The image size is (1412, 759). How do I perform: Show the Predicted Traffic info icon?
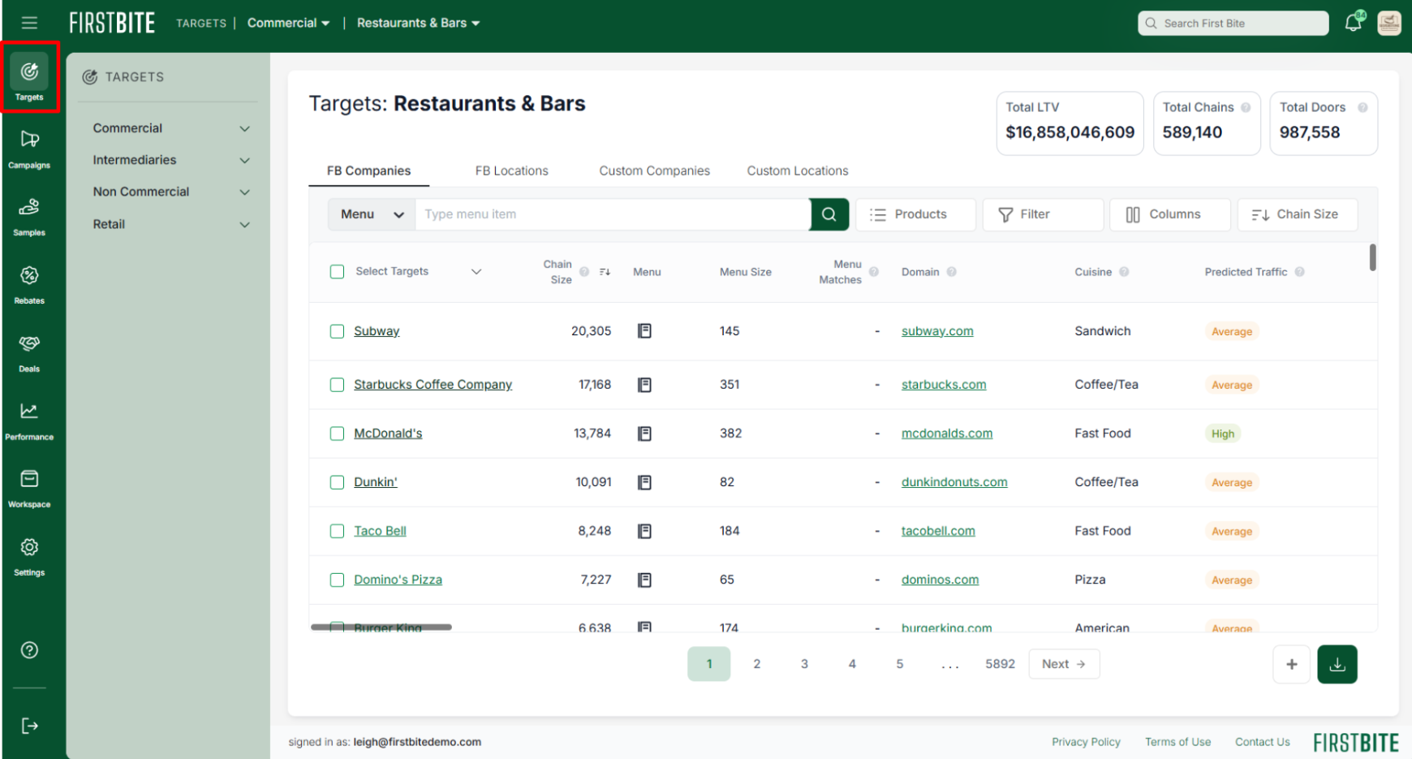(x=1300, y=272)
